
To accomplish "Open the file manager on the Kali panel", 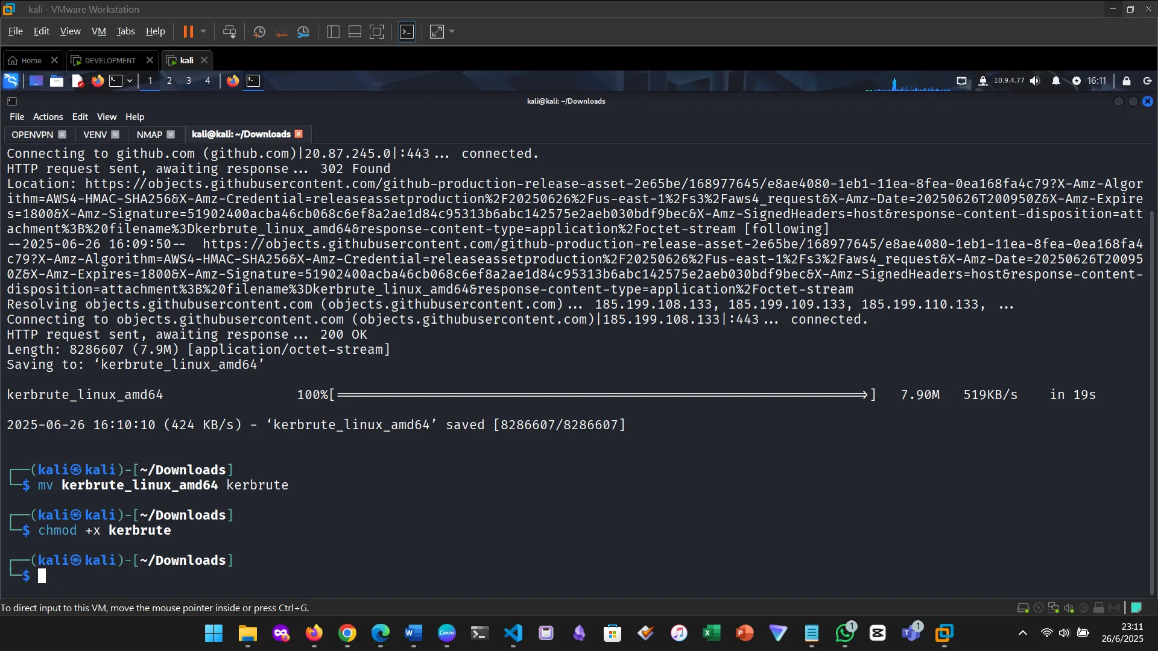I will (56, 80).
